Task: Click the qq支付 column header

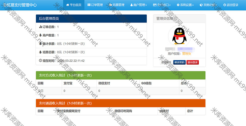Action: tap(164, 111)
